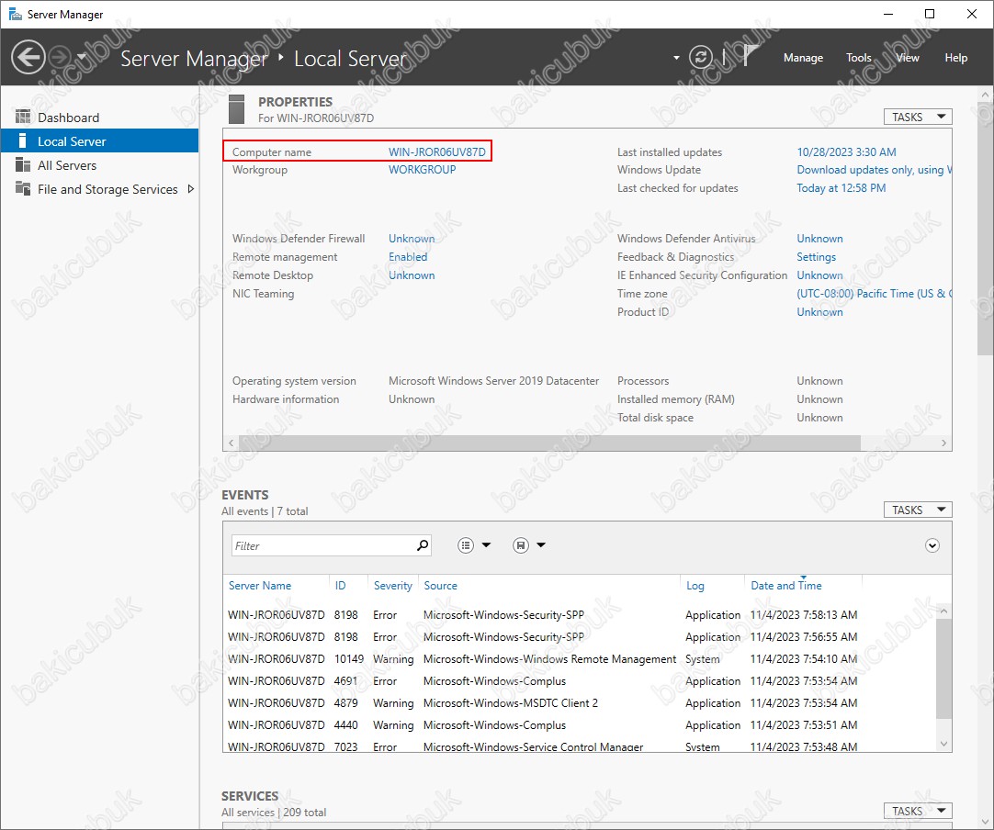This screenshot has height=830, width=994.
Task: Open the View menu
Action: tap(907, 58)
